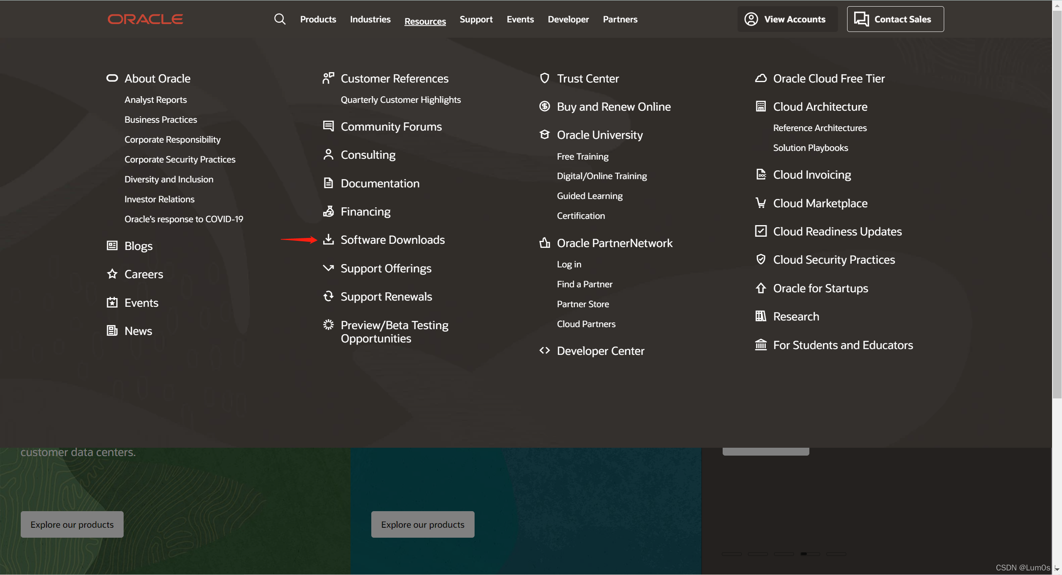
Task: Open the Documentation link
Action: (380, 183)
